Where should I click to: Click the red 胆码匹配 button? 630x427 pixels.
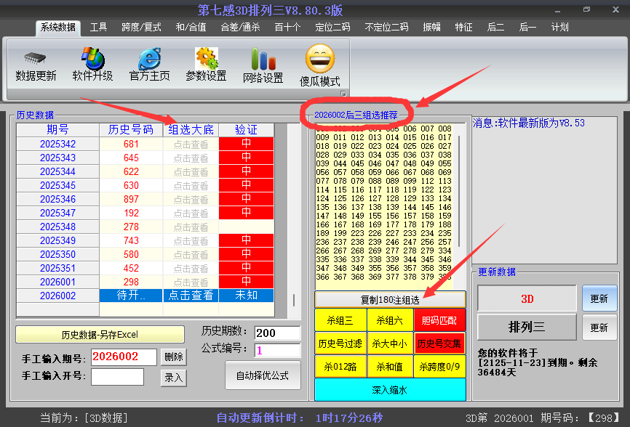click(x=440, y=320)
